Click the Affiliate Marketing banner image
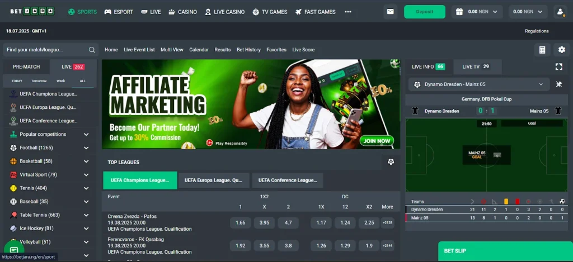The height and width of the screenshot is (262, 573). click(251, 104)
